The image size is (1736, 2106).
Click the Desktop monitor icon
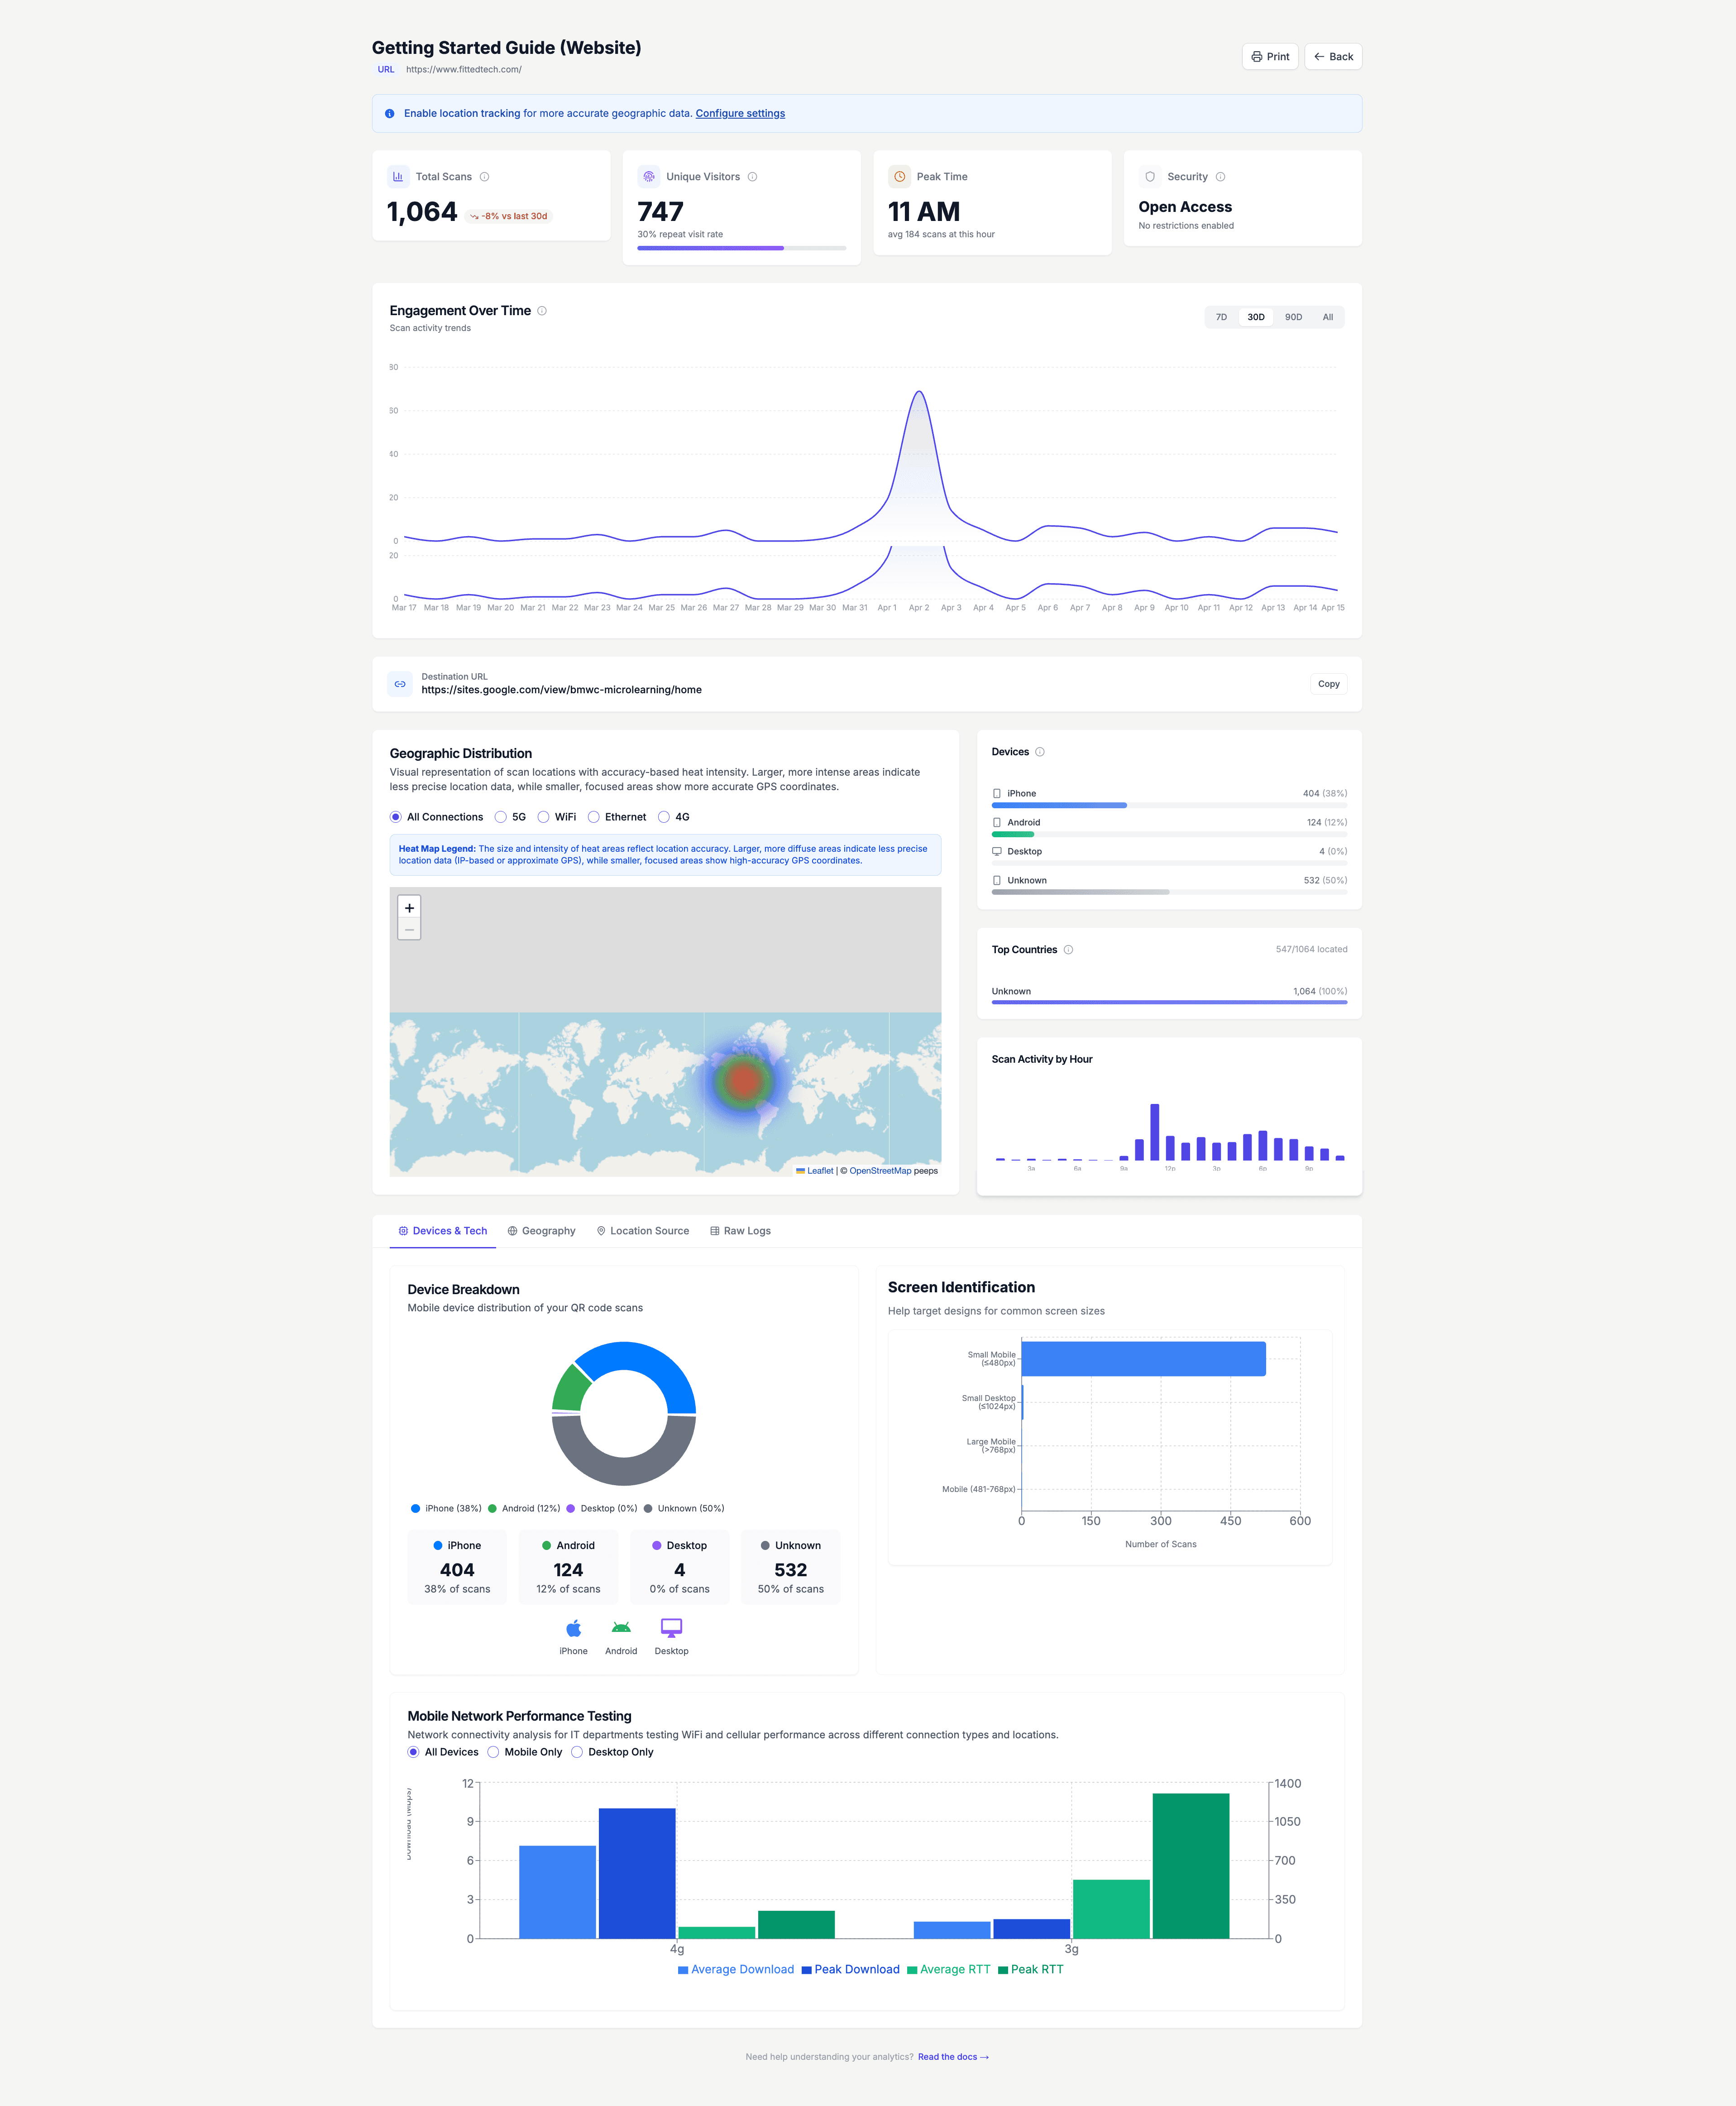(x=670, y=1627)
